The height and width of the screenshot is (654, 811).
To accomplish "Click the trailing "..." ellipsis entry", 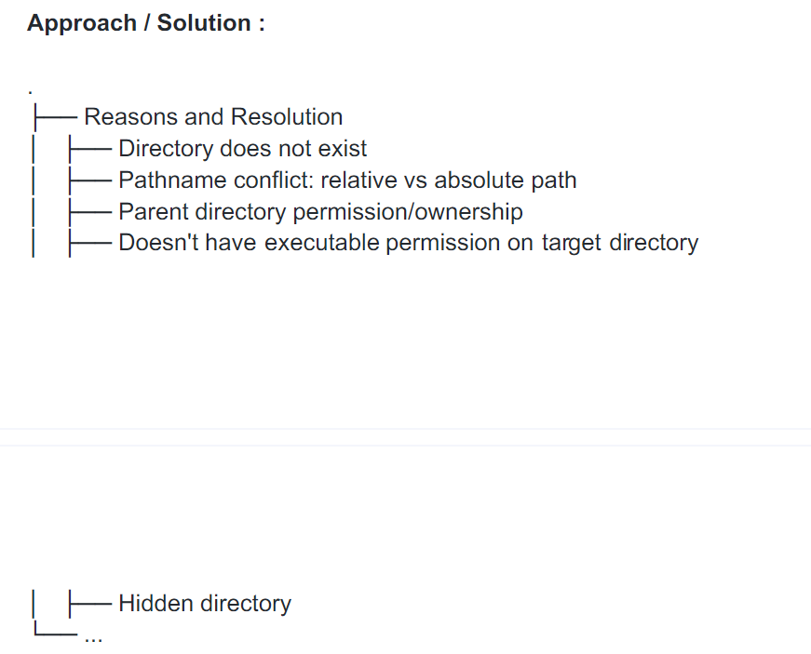I will point(93,637).
